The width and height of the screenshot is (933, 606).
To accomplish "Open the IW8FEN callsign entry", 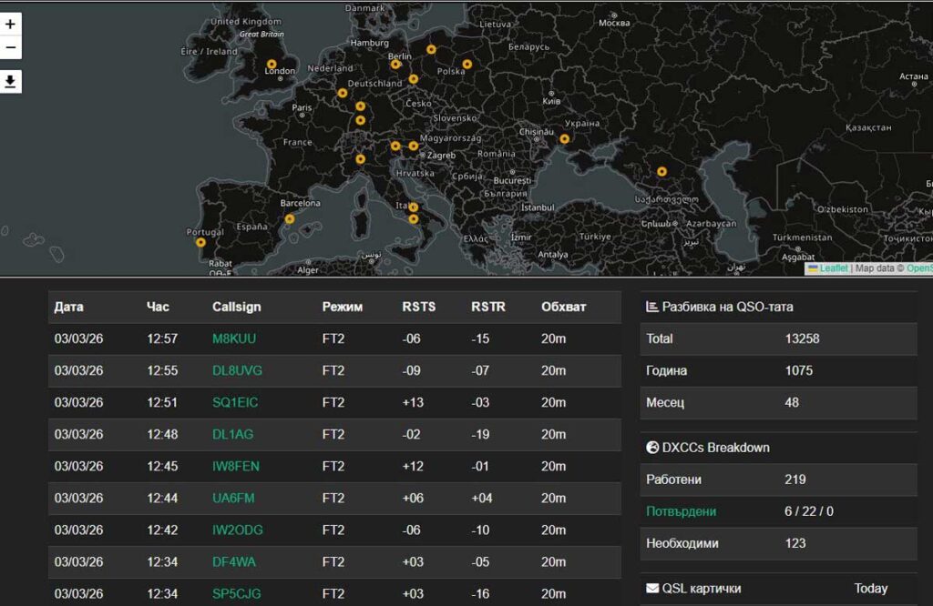I will coord(236,466).
